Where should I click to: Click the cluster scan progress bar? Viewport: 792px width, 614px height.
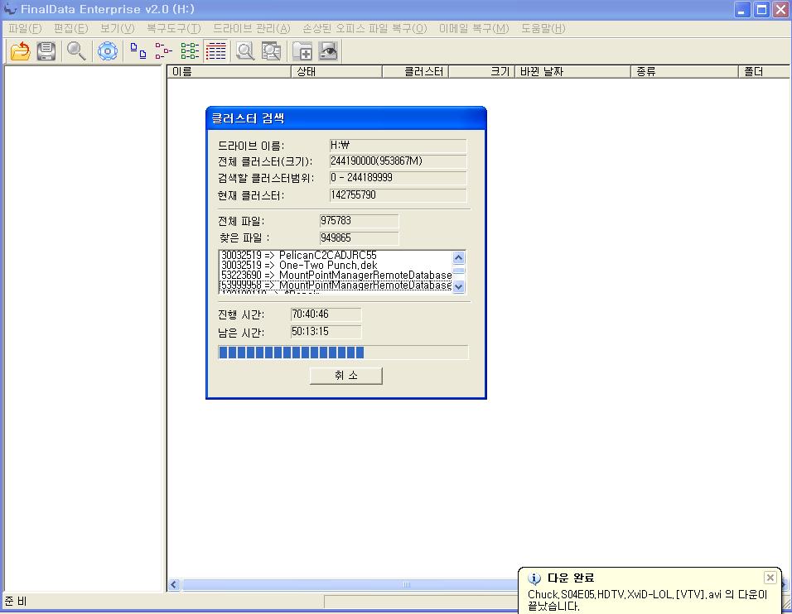point(343,353)
